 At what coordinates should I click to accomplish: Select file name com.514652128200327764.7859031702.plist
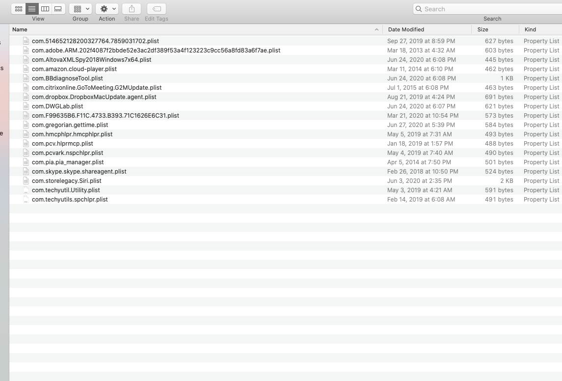coord(95,41)
